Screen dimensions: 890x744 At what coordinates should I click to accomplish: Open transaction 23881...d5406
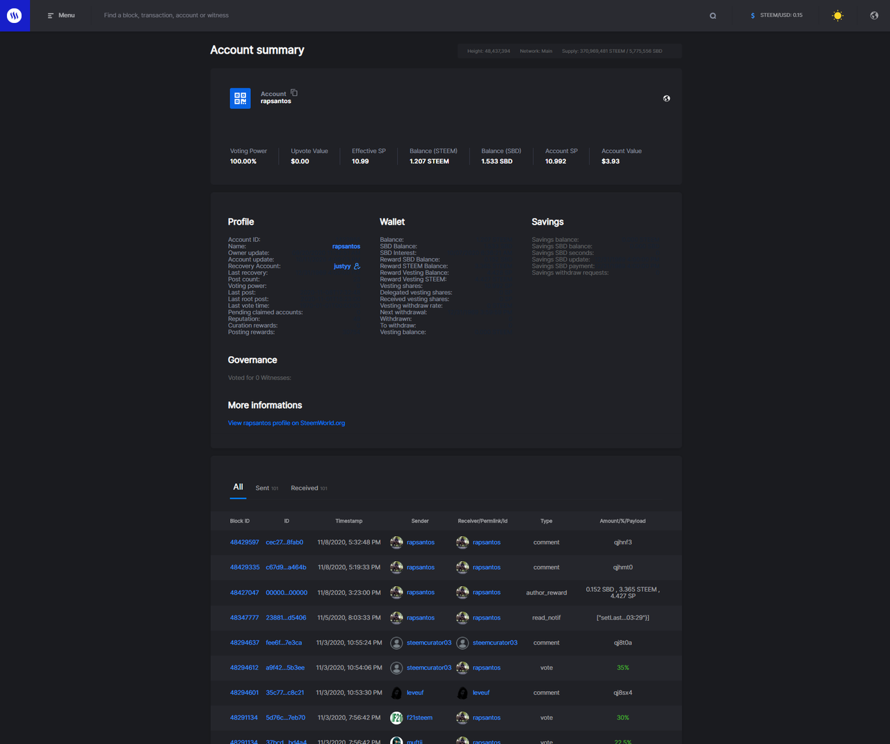(286, 617)
